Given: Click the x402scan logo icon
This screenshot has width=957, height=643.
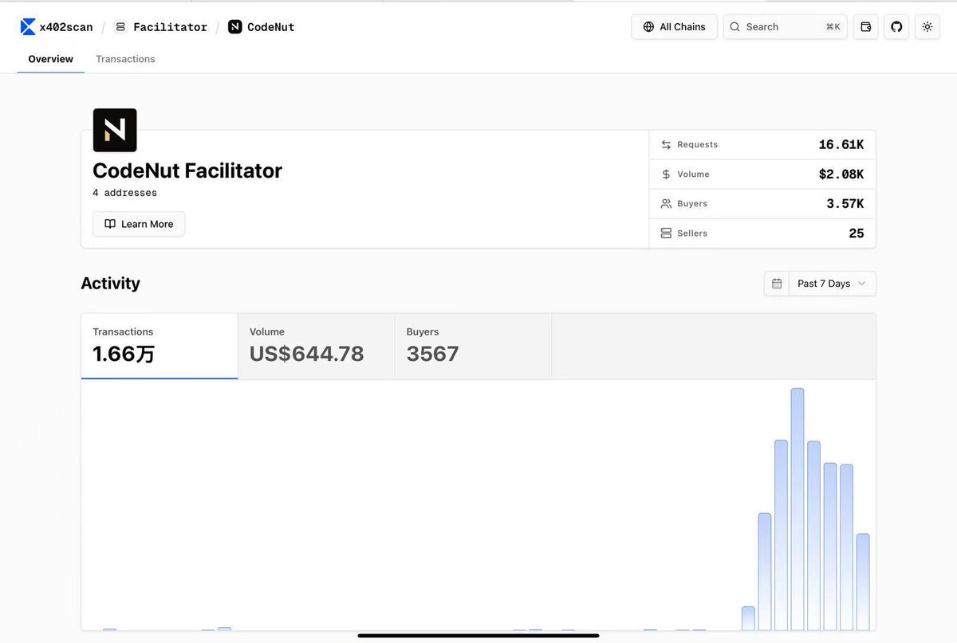Looking at the screenshot, I should pos(28,27).
